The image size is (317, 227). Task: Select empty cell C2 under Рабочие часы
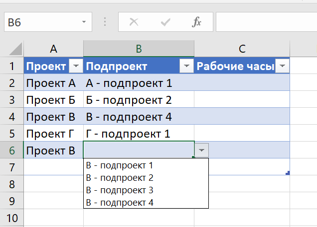[242, 83]
